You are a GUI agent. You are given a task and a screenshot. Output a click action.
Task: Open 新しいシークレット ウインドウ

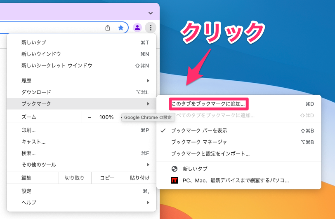[57, 65]
